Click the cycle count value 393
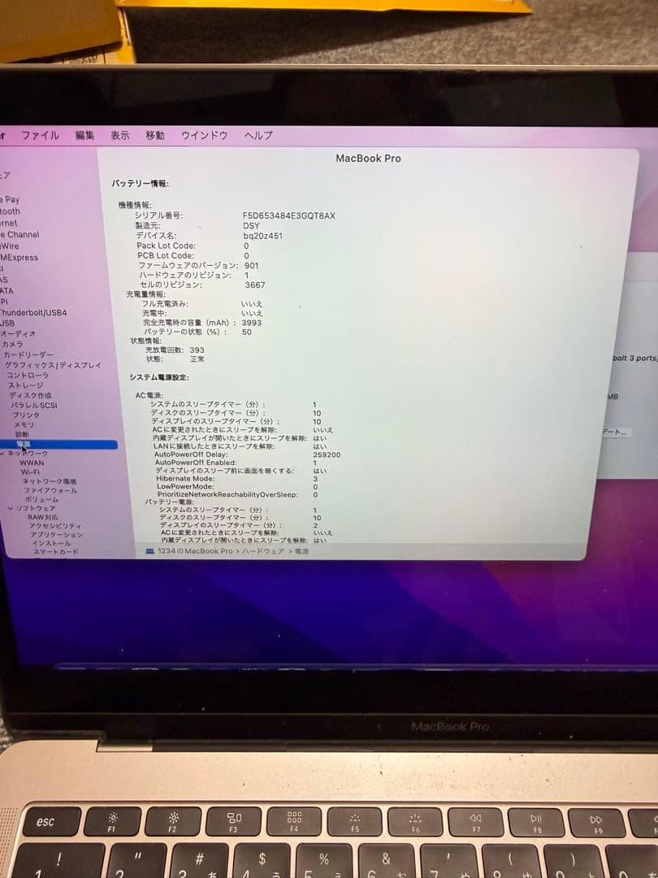The width and height of the screenshot is (658, 878). [197, 350]
